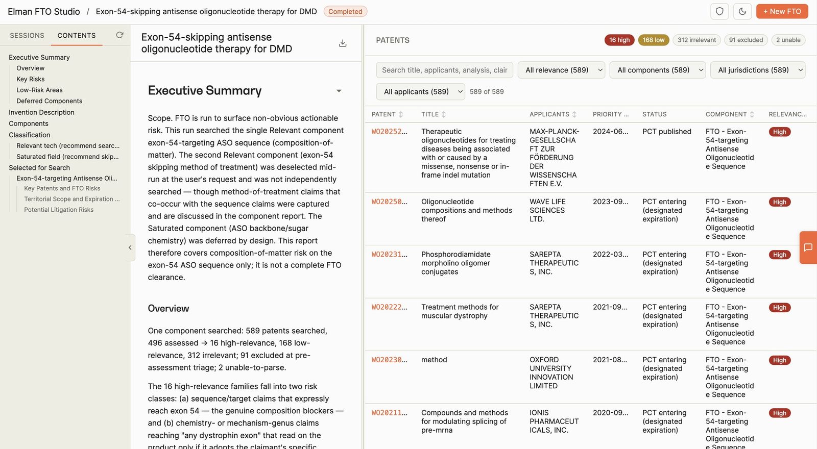Click the patents search input field
The width and height of the screenshot is (817, 449).
click(x=445, y=70)
